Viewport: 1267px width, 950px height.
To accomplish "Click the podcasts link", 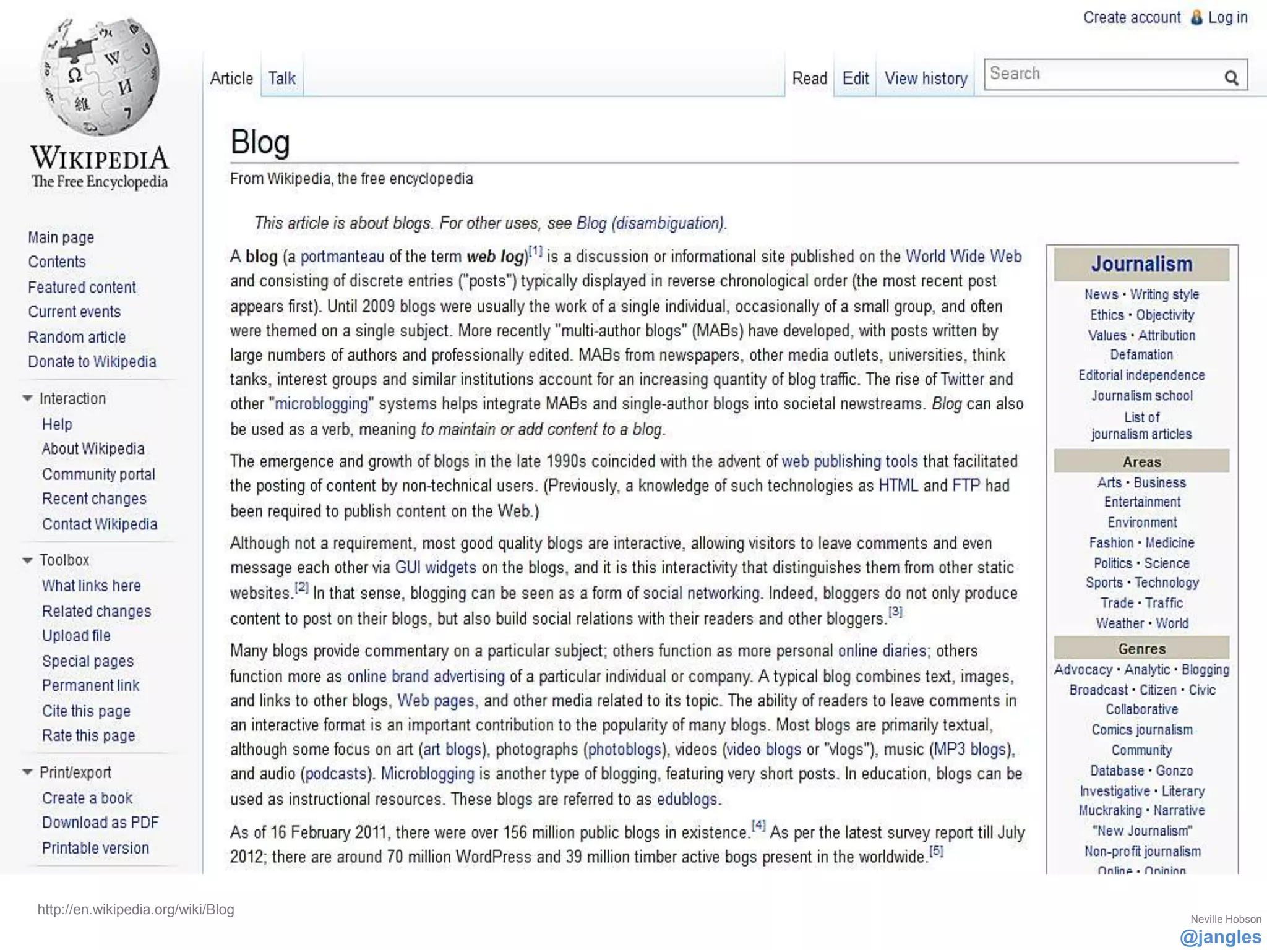I will [336, 774].
